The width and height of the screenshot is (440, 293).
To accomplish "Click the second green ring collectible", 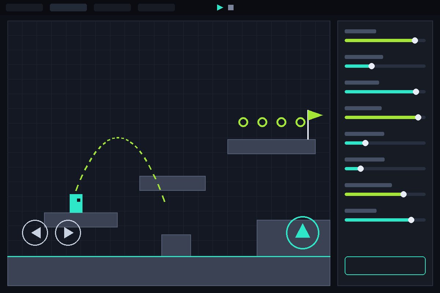I will point(262,122).
